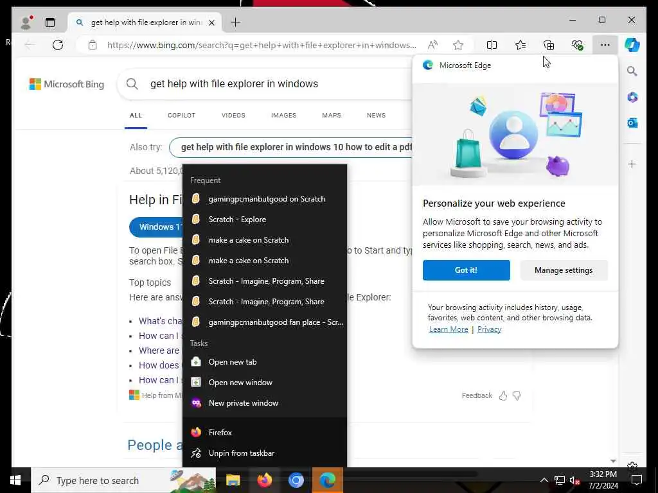Open the Windows Start menu

pos(15,480)
